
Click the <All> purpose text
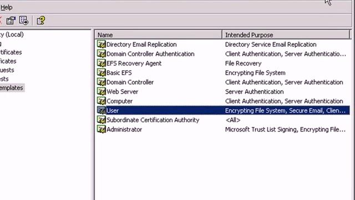(233, 120)
